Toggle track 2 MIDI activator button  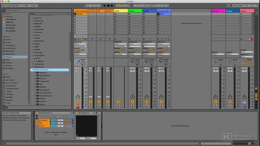[x=118, y=102]
